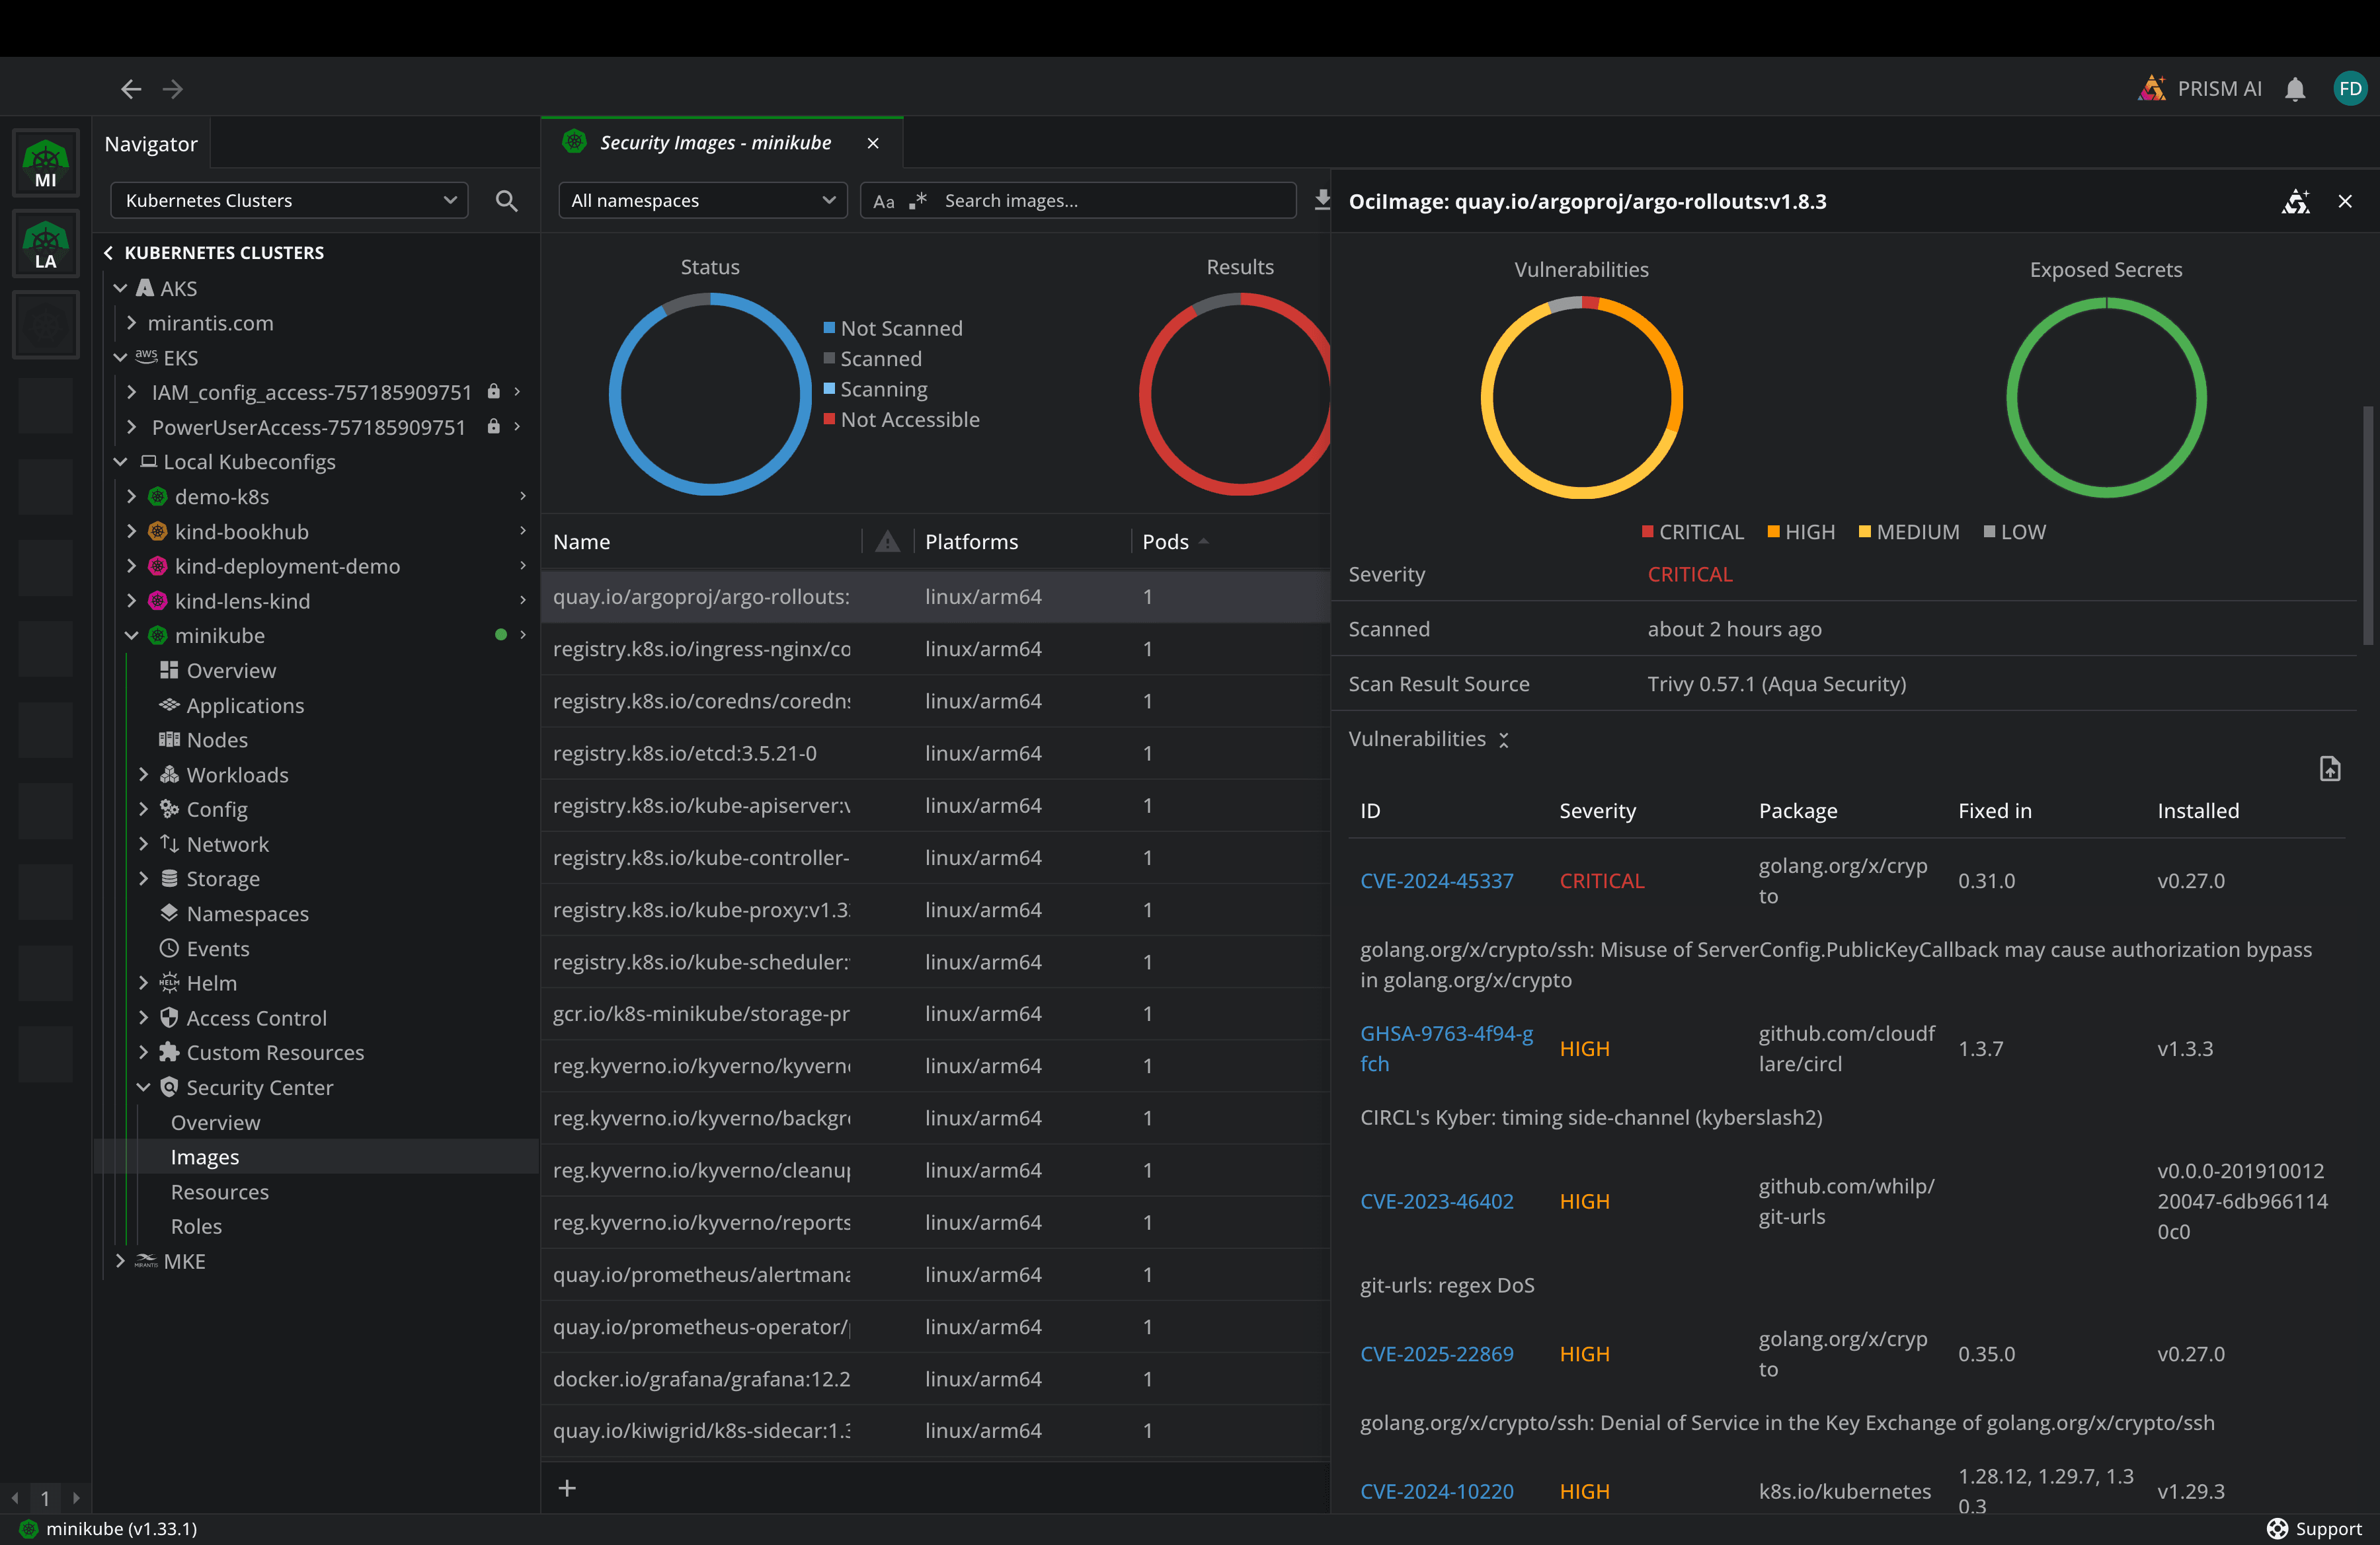This screenshot has height=1545, width=2380.
Task: Open the Kubernetes Clusters selector
Action: coord(289,200)
